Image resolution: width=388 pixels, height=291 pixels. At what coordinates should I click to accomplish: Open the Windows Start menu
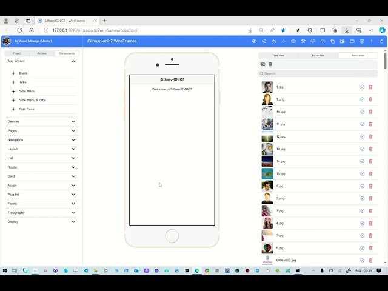click(4, 271)
